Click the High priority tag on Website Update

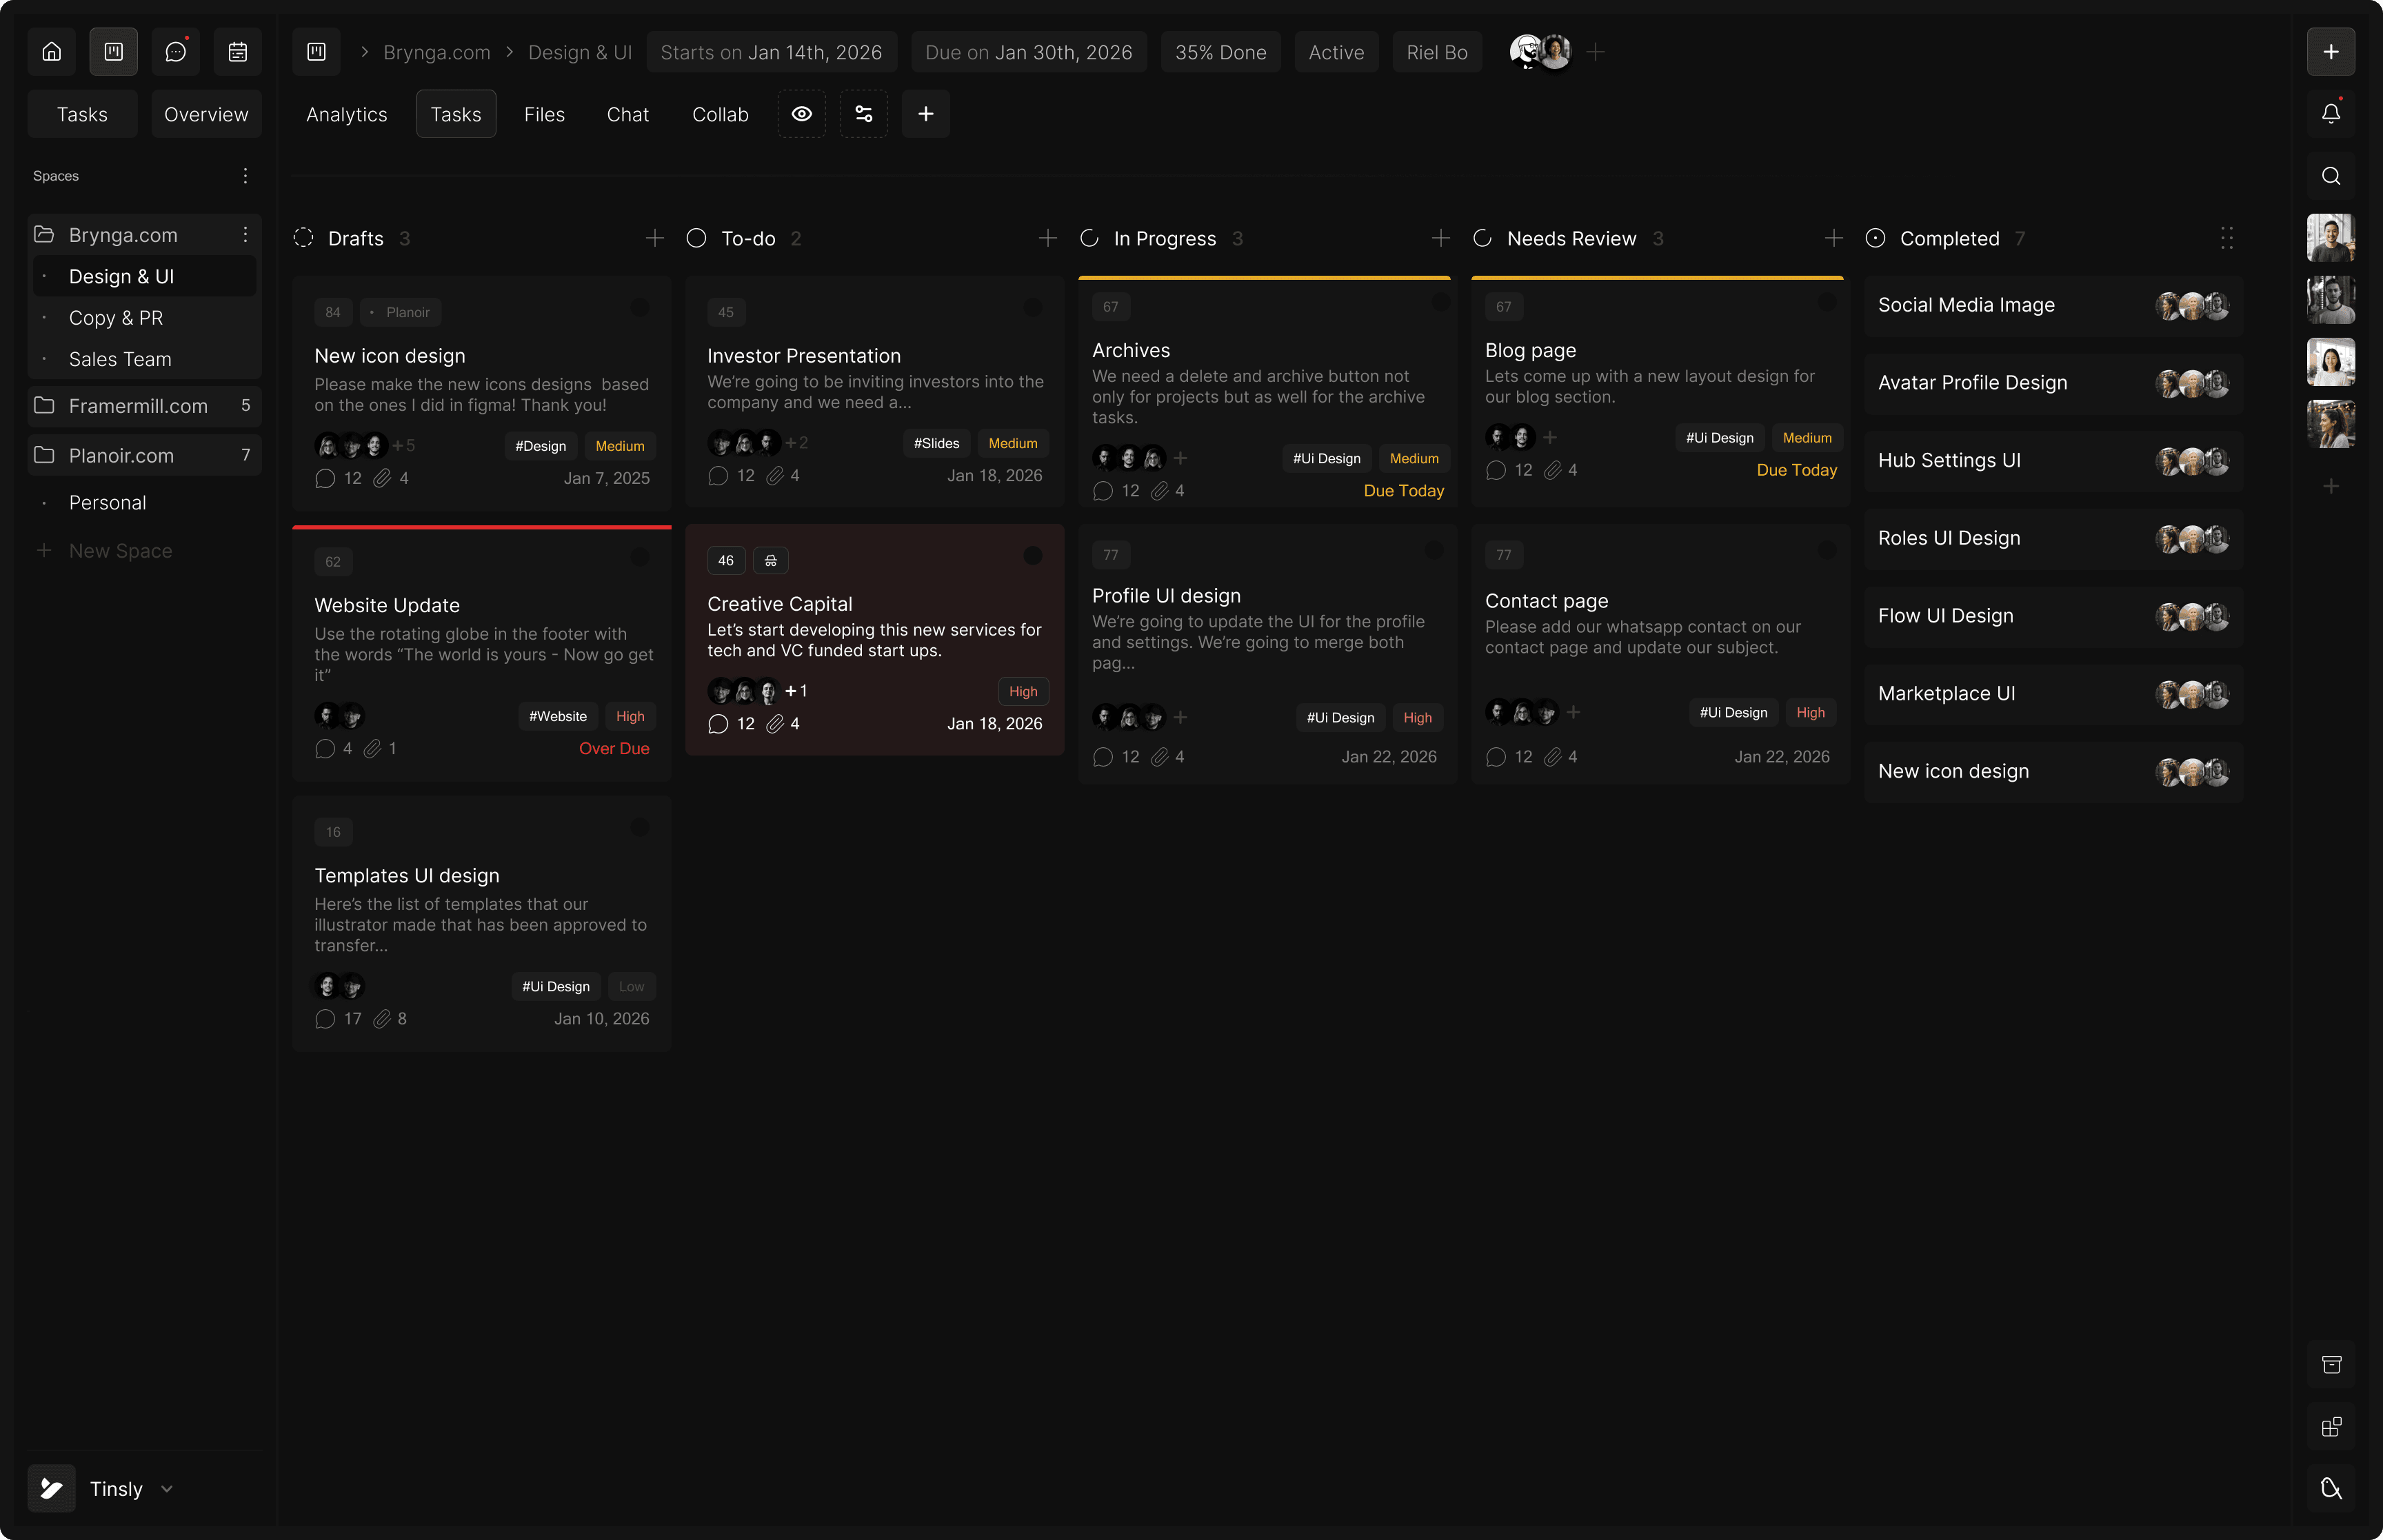[630, 717]
